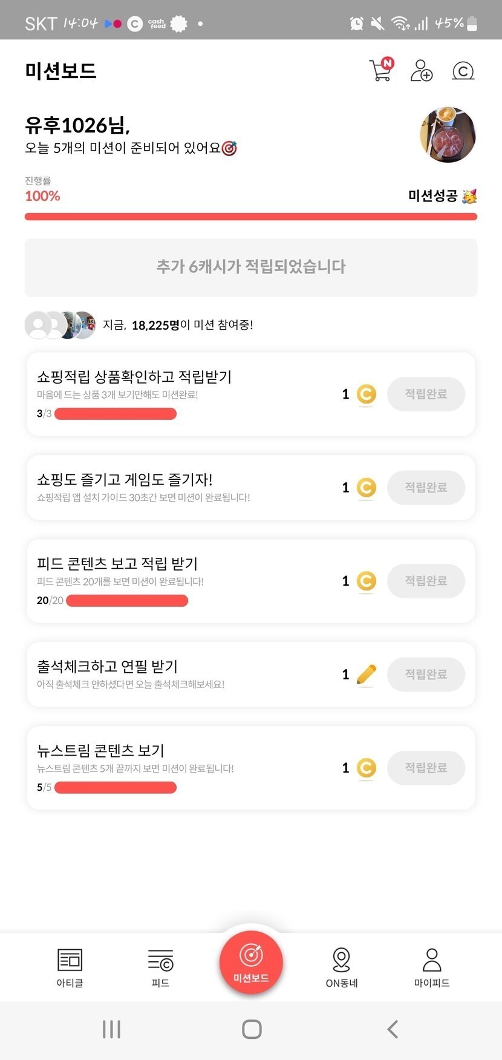Tap the red 미션보드 center button
The width and height of the screenshot is (502, 1060).
251,962
